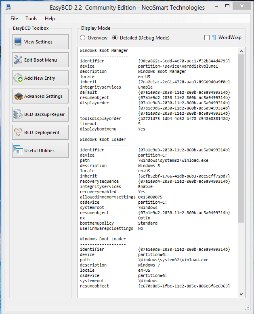The image size is (254, 314).
Task: Click the "recoverysequence" entry name
Action: click(99, 181)
